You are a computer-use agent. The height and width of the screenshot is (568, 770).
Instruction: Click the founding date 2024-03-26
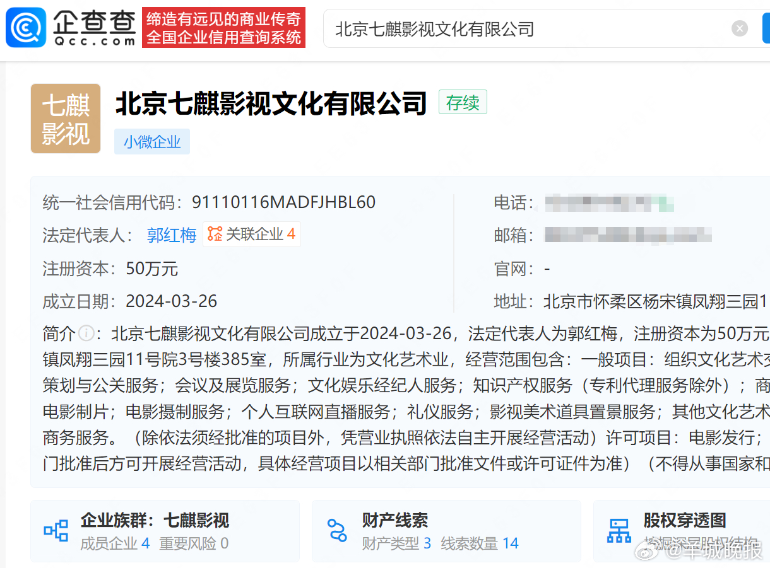pos(172,301)
